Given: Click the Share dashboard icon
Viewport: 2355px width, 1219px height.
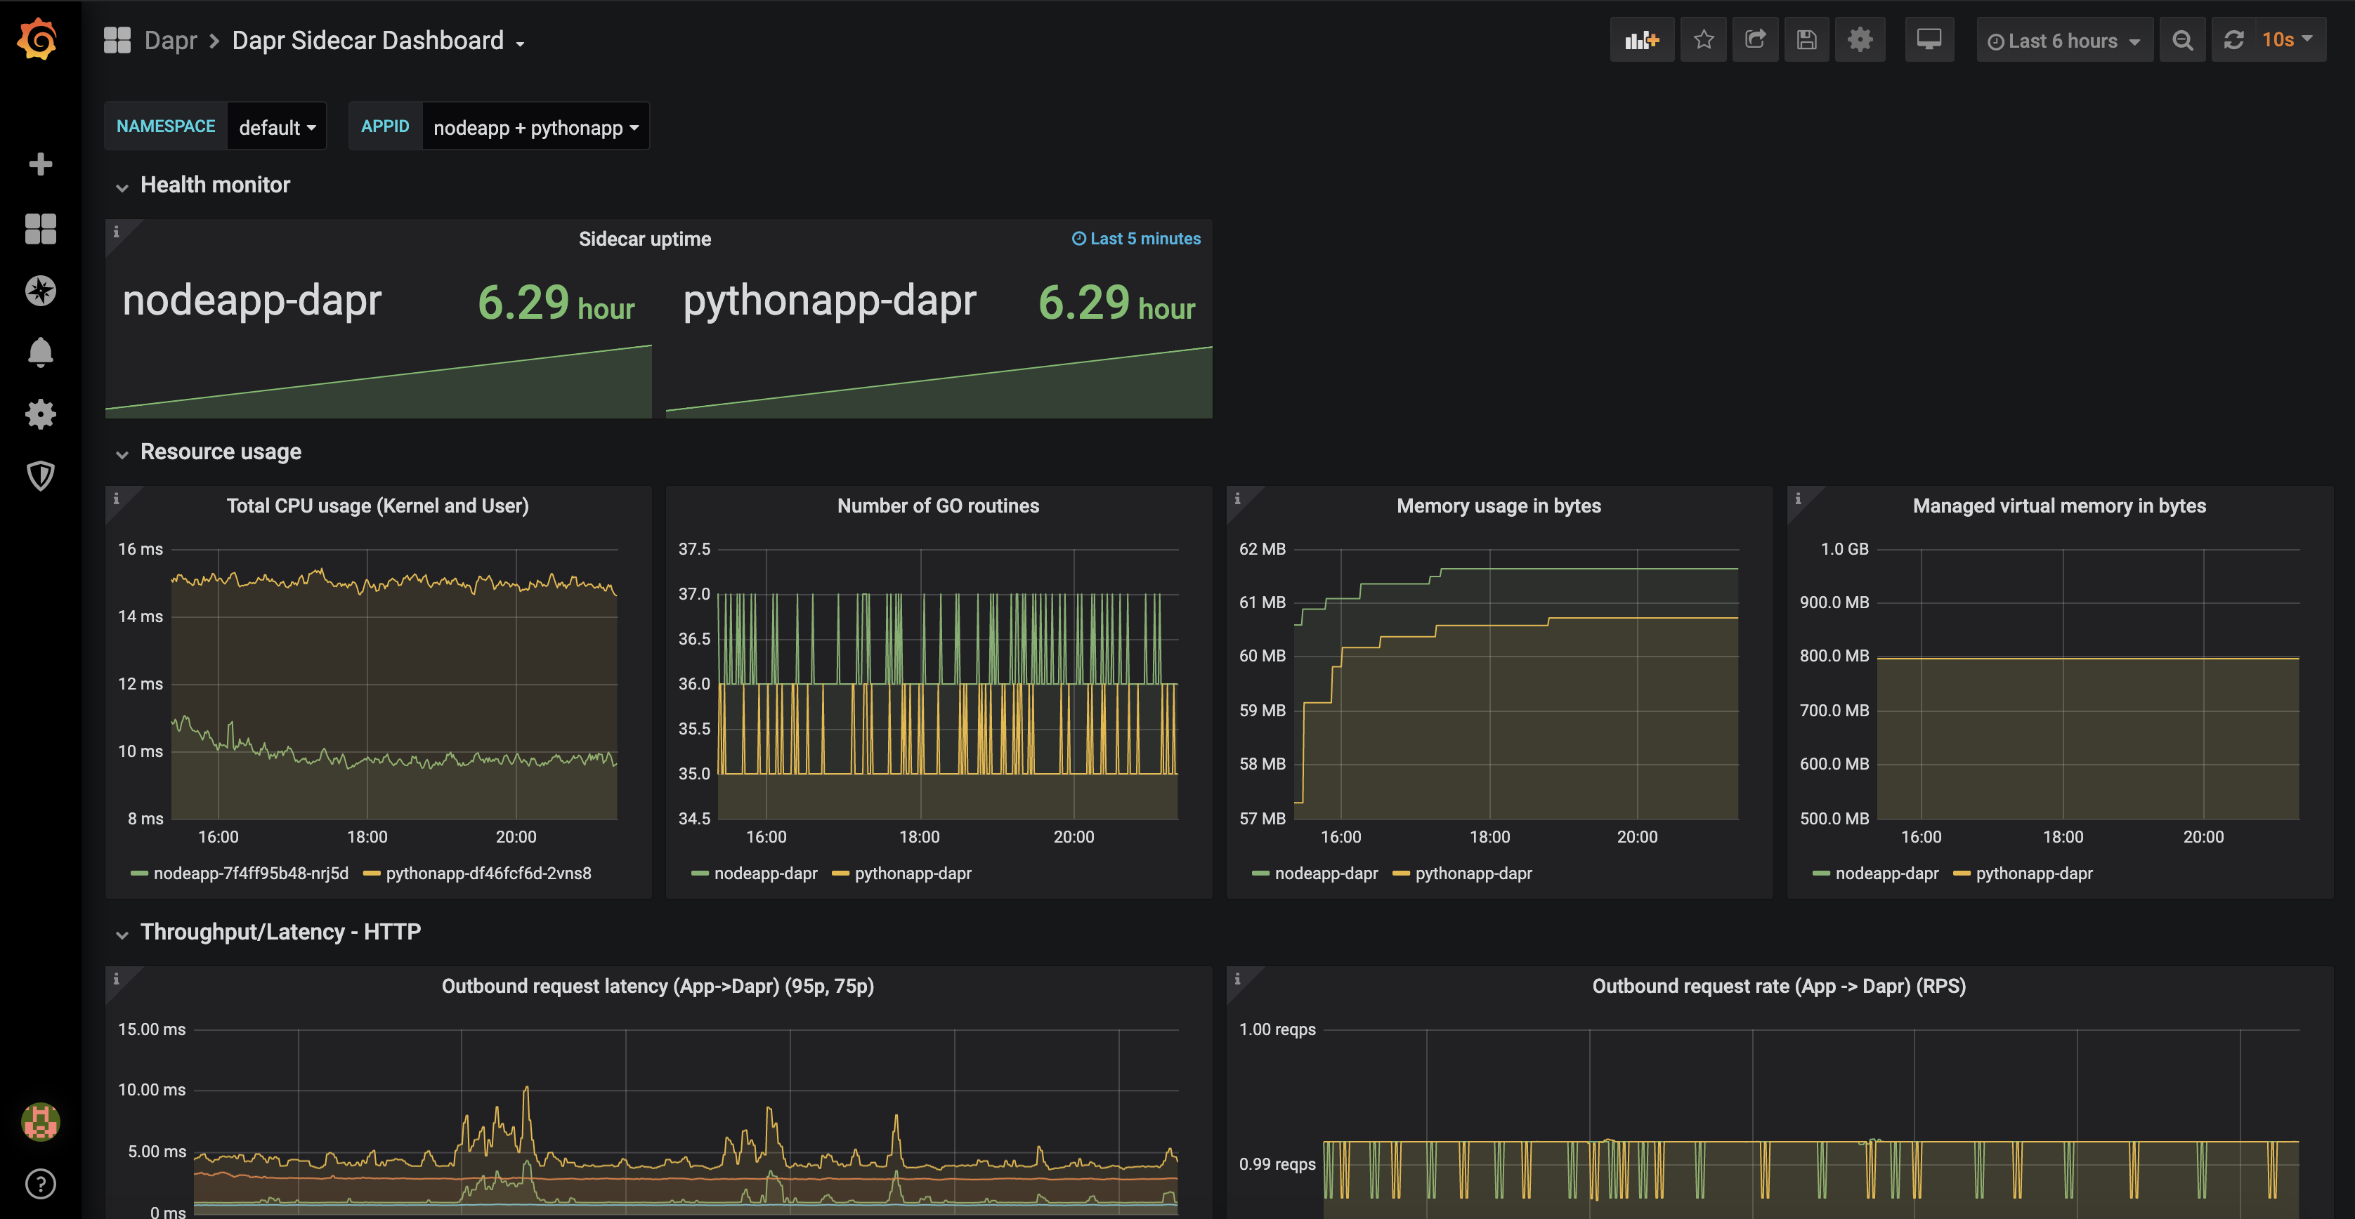Looking at the screenshot, I should point(1754,40).
